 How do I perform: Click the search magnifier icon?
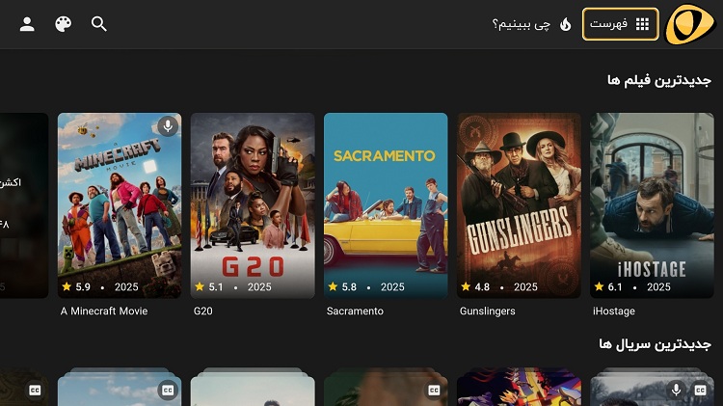98,24
